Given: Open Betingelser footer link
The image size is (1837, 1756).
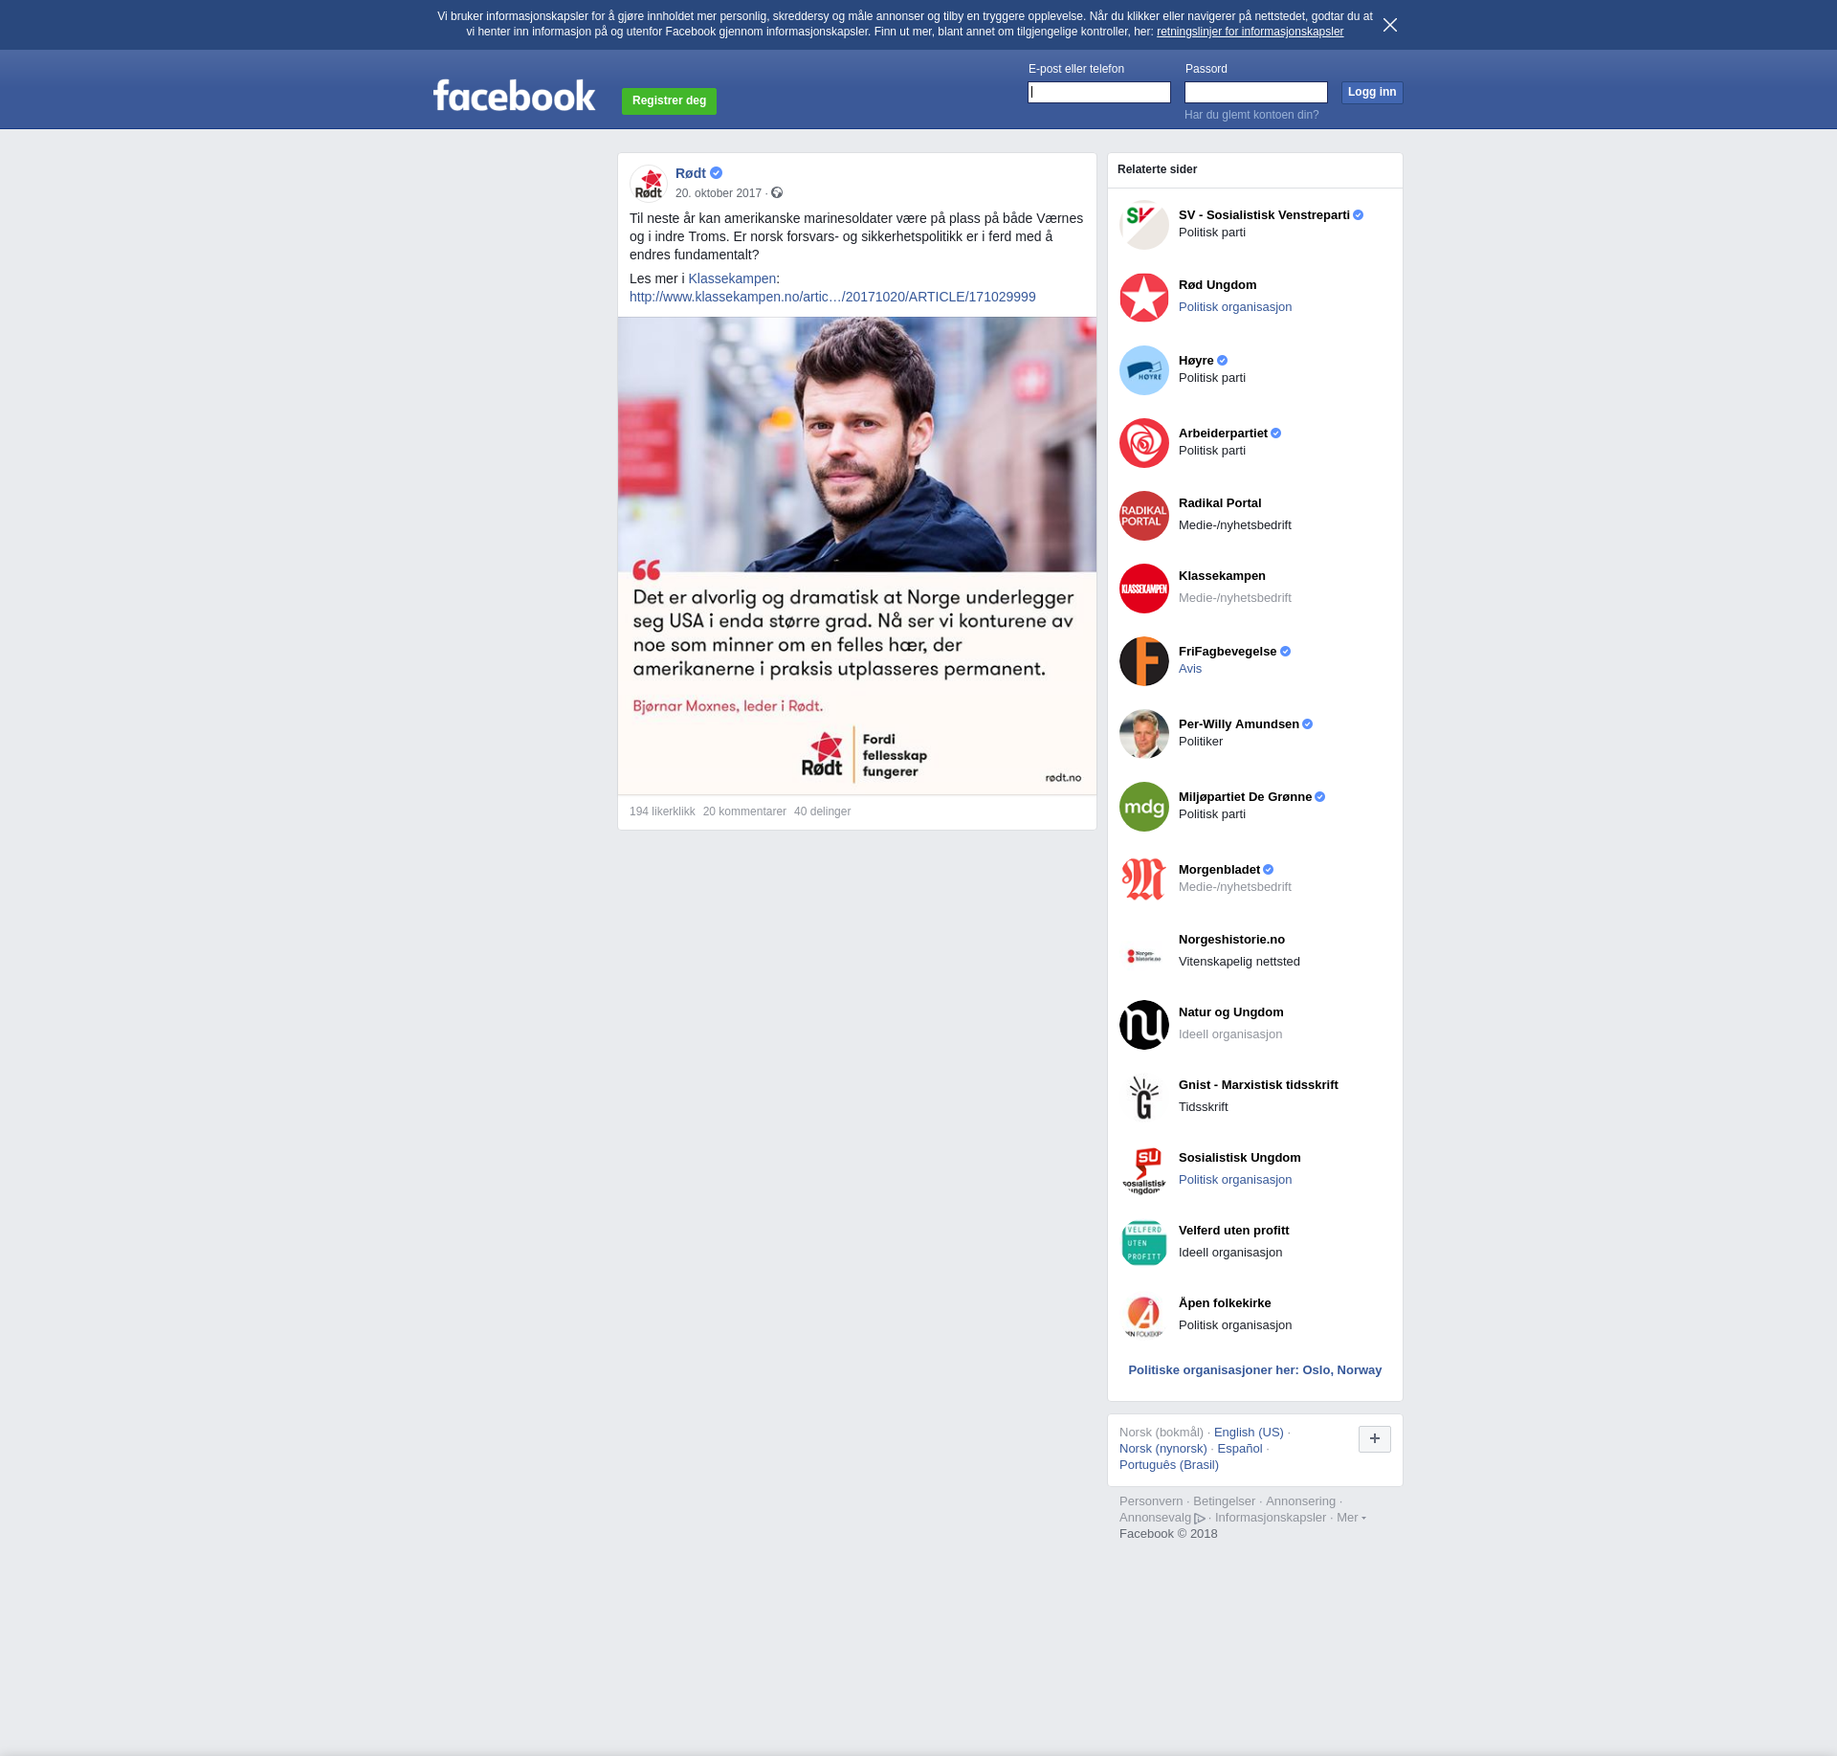Looking at the screenshot, I should click(1224, 1501).
